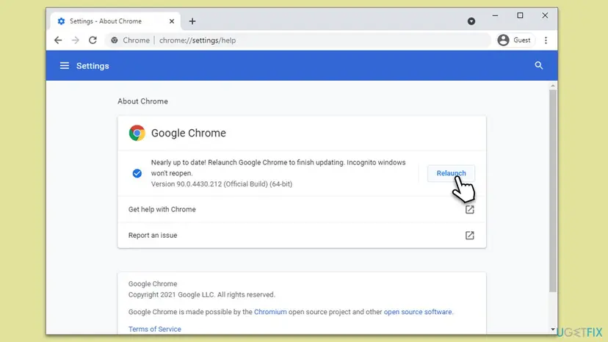
Task: Click the scrollbar down arrow
Action: [553, 330]
